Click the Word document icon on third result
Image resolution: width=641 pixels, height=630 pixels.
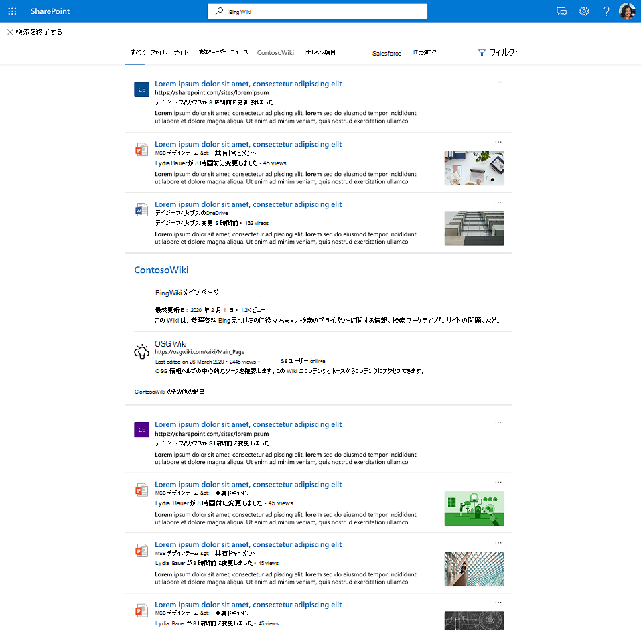141,209
